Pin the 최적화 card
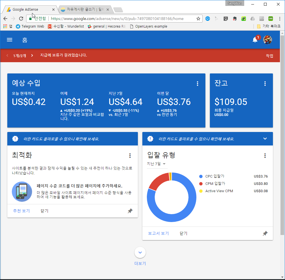The height and width of the screenshot is (280, 285). (130, 211)
